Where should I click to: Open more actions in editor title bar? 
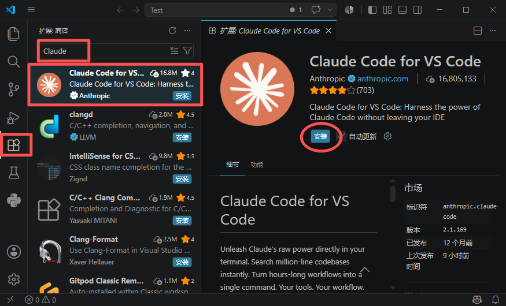[493, 31]
